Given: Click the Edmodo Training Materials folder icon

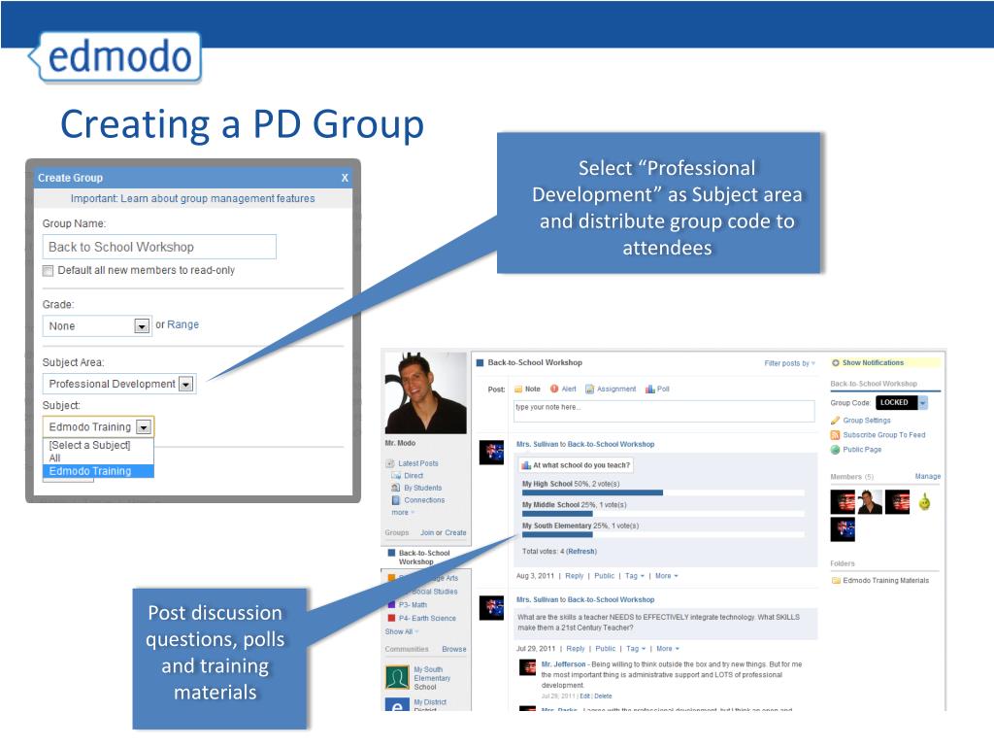Looking at the screenshot, I should pos(836,581).
